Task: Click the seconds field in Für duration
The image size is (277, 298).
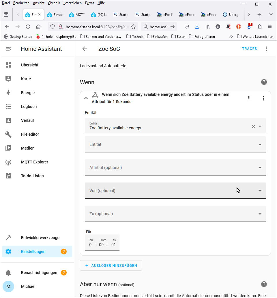Action: click(113, 245)
